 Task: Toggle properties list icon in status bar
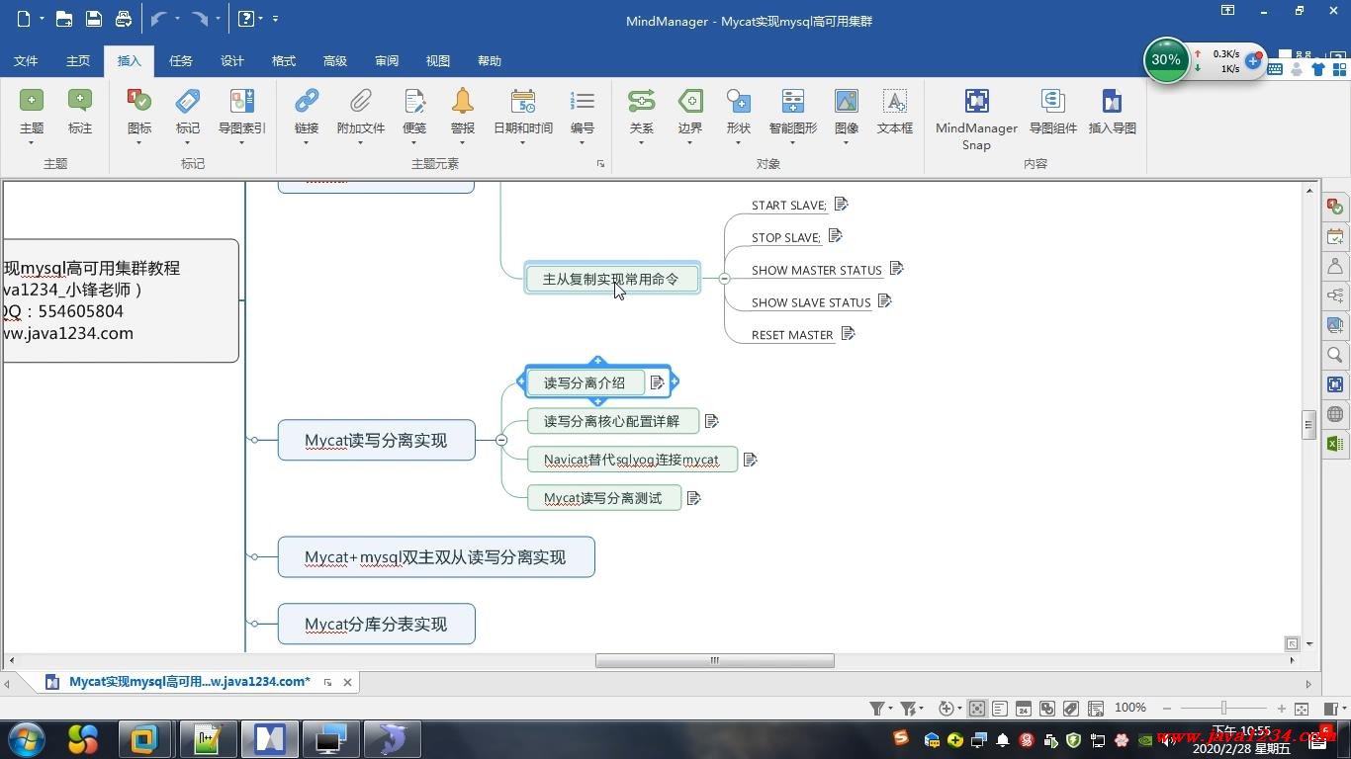1096,709
